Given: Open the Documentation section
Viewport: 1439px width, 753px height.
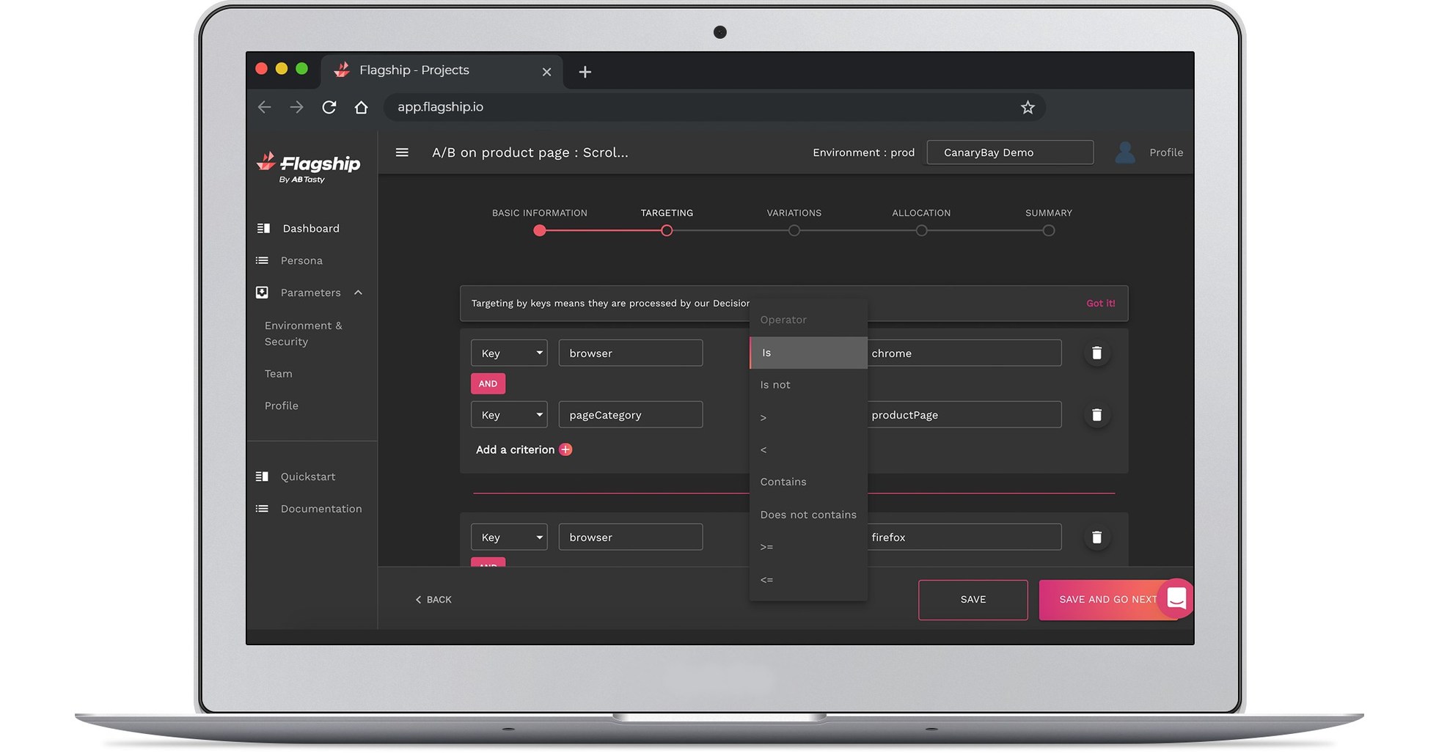Looking at the screenshot, I should coord(321,508).
